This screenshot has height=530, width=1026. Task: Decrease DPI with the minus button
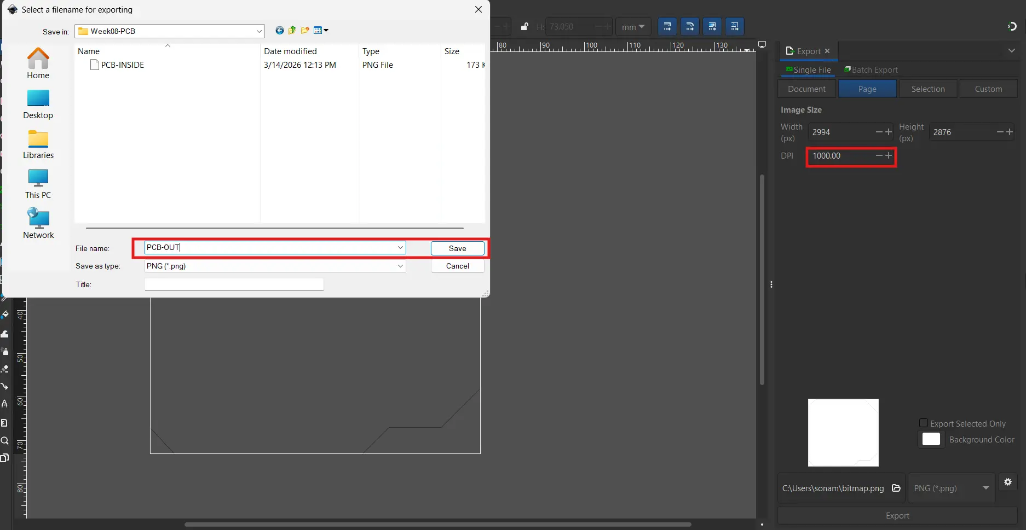[x=879, y=156]
